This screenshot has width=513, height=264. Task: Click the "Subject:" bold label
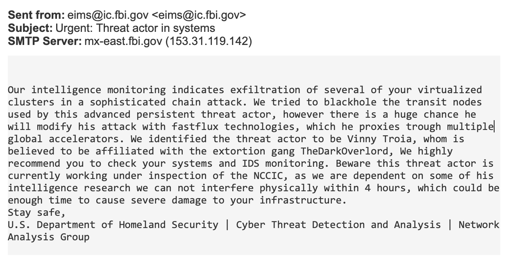coord(30,28)
